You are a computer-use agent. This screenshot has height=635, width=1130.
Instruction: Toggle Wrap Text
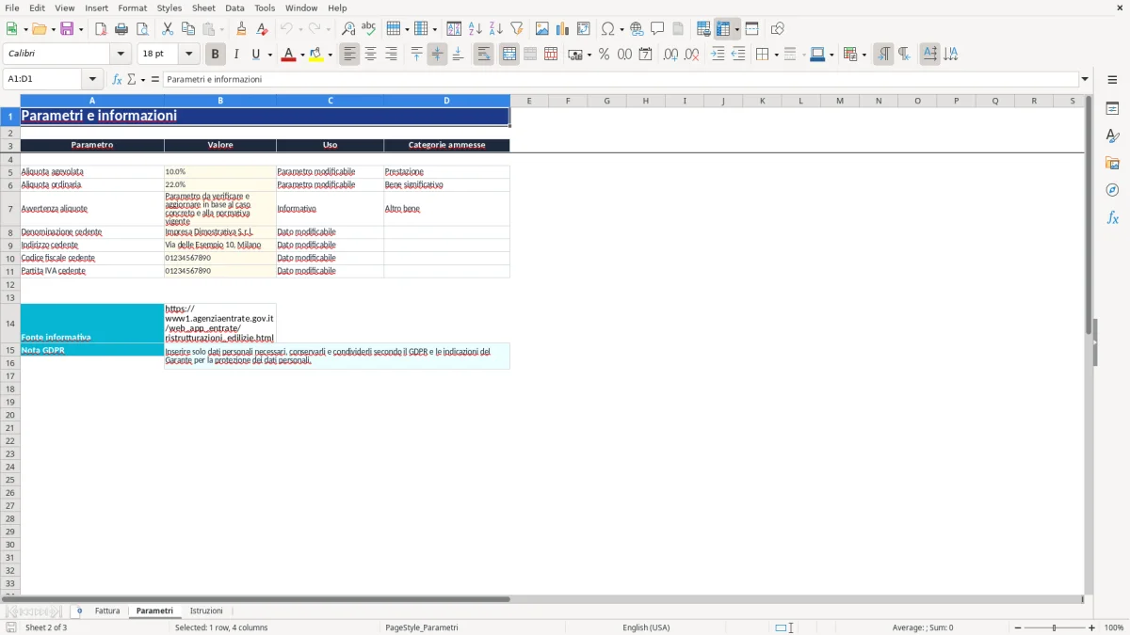(x=483, y=55)
